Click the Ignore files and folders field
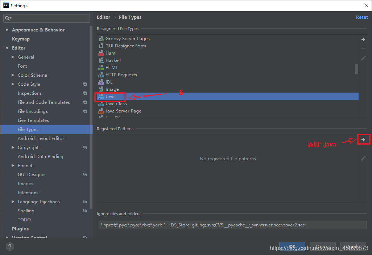Viewport: 372px width, 255px height. point(232,225)
